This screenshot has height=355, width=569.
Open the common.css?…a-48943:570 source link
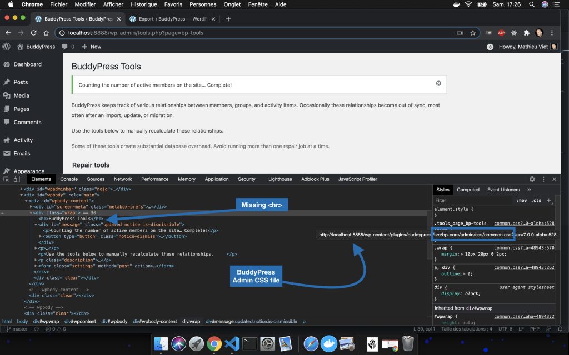524,248
